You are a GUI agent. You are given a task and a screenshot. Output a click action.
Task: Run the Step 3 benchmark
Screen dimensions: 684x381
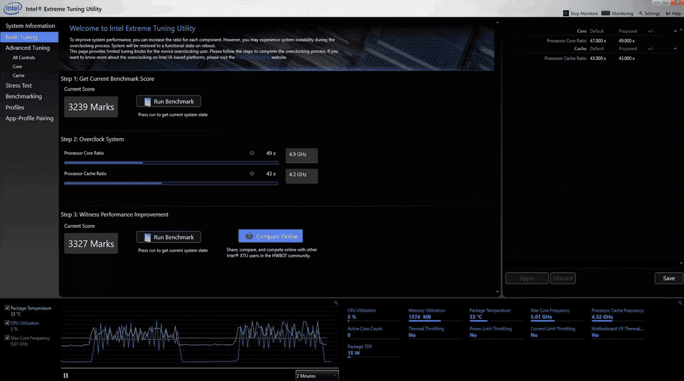pyautogui.click(x=169, y=237)
